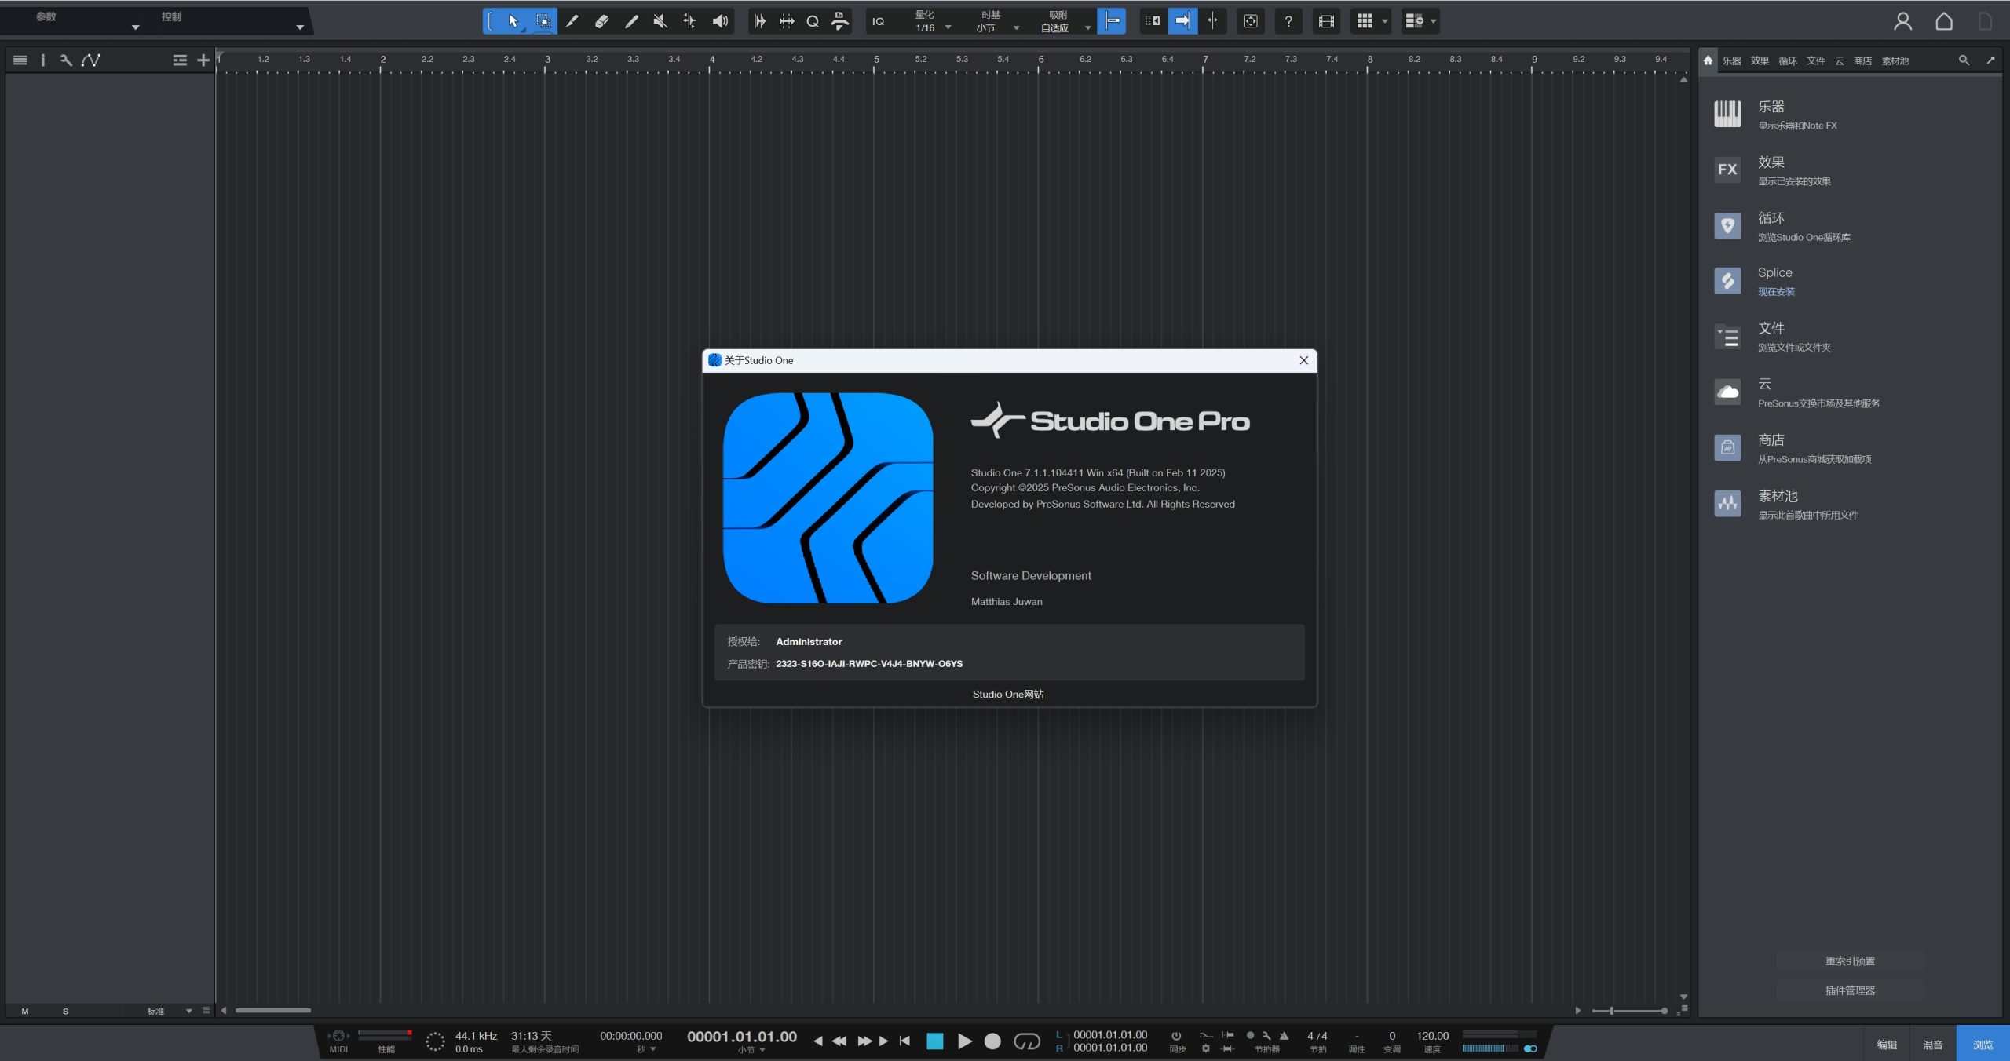This screenshot has width=2010, height=1061.
Task: Toggle the loop button in transport
Action: click(1027, 1041)
